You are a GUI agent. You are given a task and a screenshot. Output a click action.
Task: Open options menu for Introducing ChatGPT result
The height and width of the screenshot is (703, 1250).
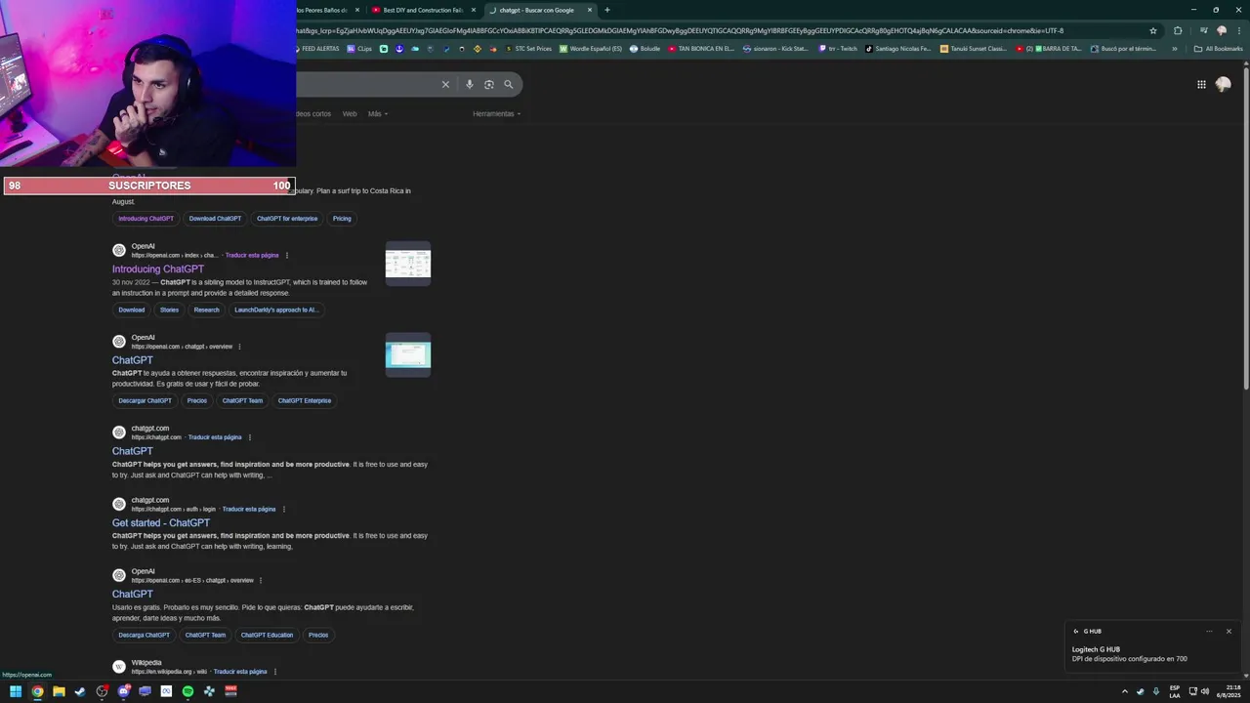[x=286, y=256]
